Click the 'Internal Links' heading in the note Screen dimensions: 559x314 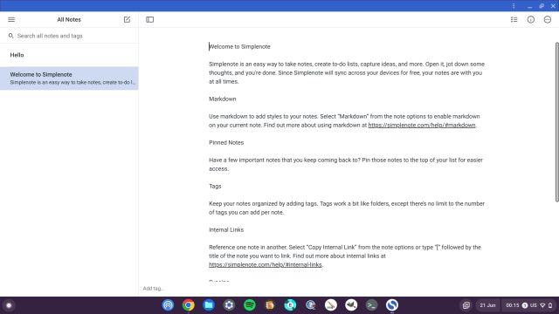coord(226,229)
